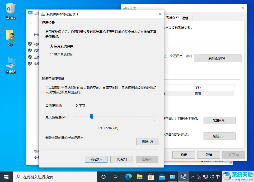
Task: Click the volume speaker tray icon
Action: tap(211, 177)
